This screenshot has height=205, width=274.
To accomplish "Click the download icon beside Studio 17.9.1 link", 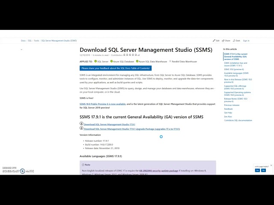I will pyautogui.click(x=81, y=123).
